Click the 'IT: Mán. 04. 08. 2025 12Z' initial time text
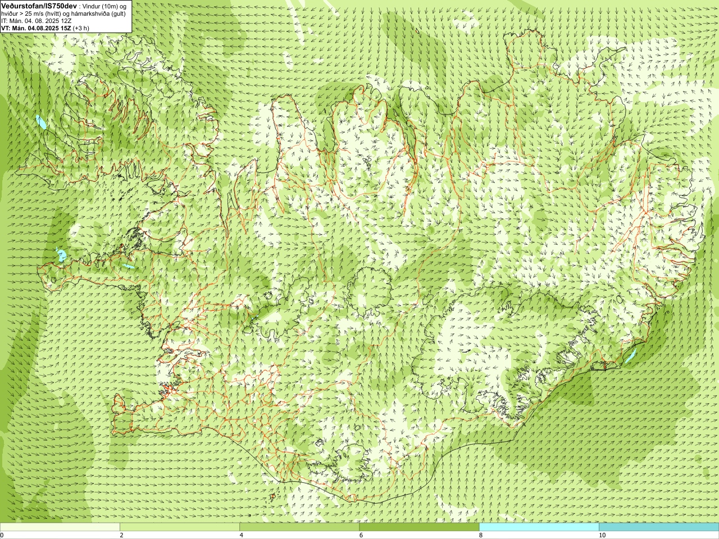 pyautogui.click(x=36, y=21)
